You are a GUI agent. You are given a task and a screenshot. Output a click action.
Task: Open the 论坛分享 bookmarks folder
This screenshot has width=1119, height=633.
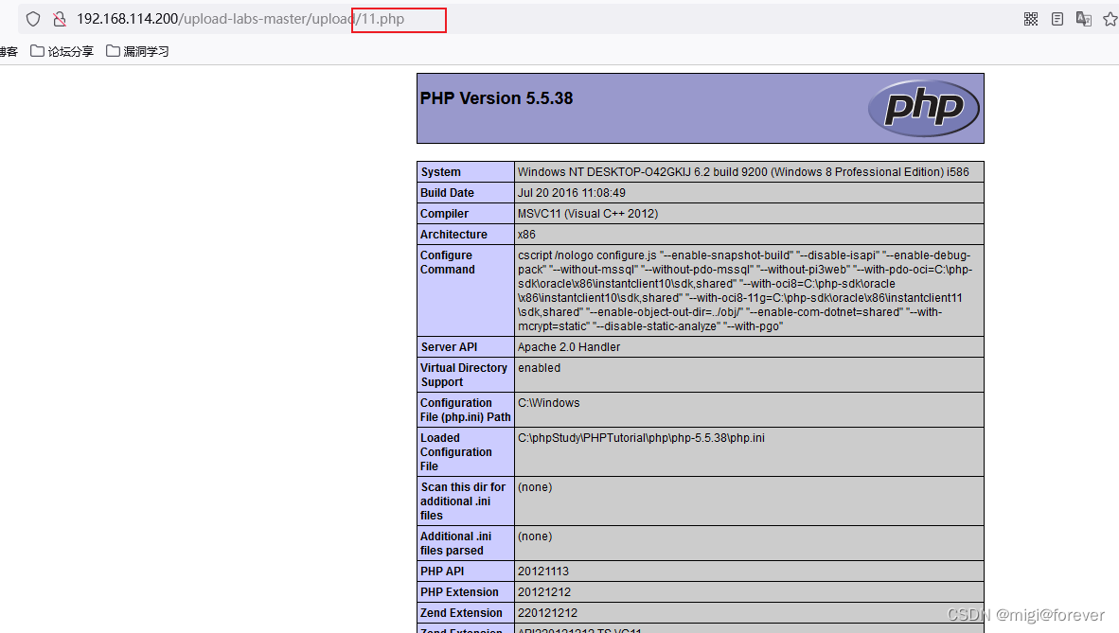click(62, 51)
